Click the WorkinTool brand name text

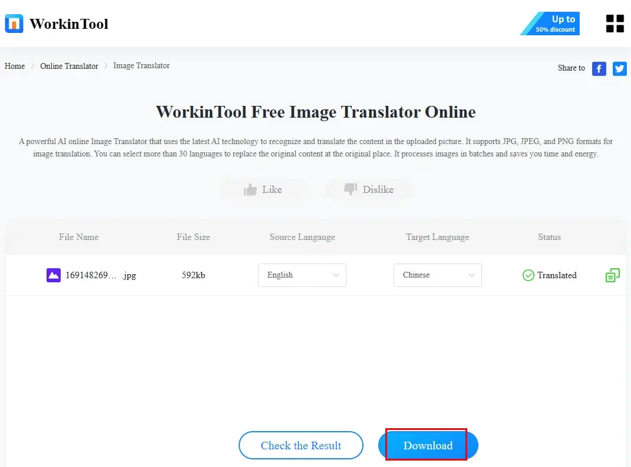point(69,24)
